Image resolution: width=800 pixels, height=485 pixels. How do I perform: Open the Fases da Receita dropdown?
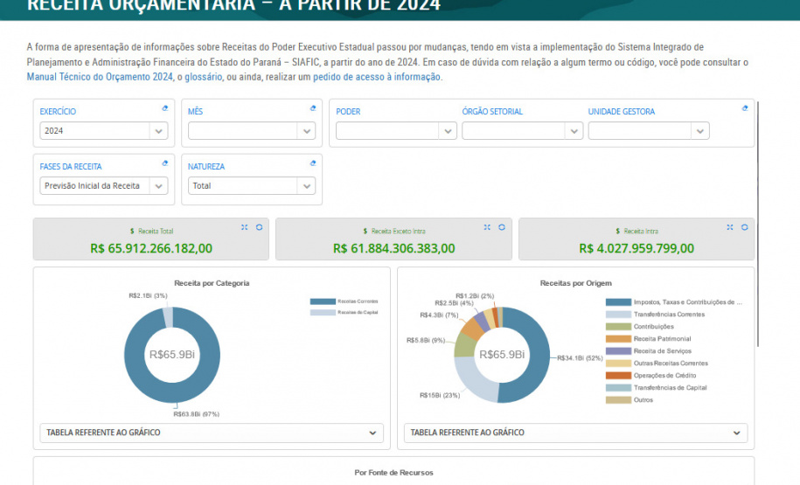(103, 185)
